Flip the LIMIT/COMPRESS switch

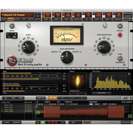point(120,58)
